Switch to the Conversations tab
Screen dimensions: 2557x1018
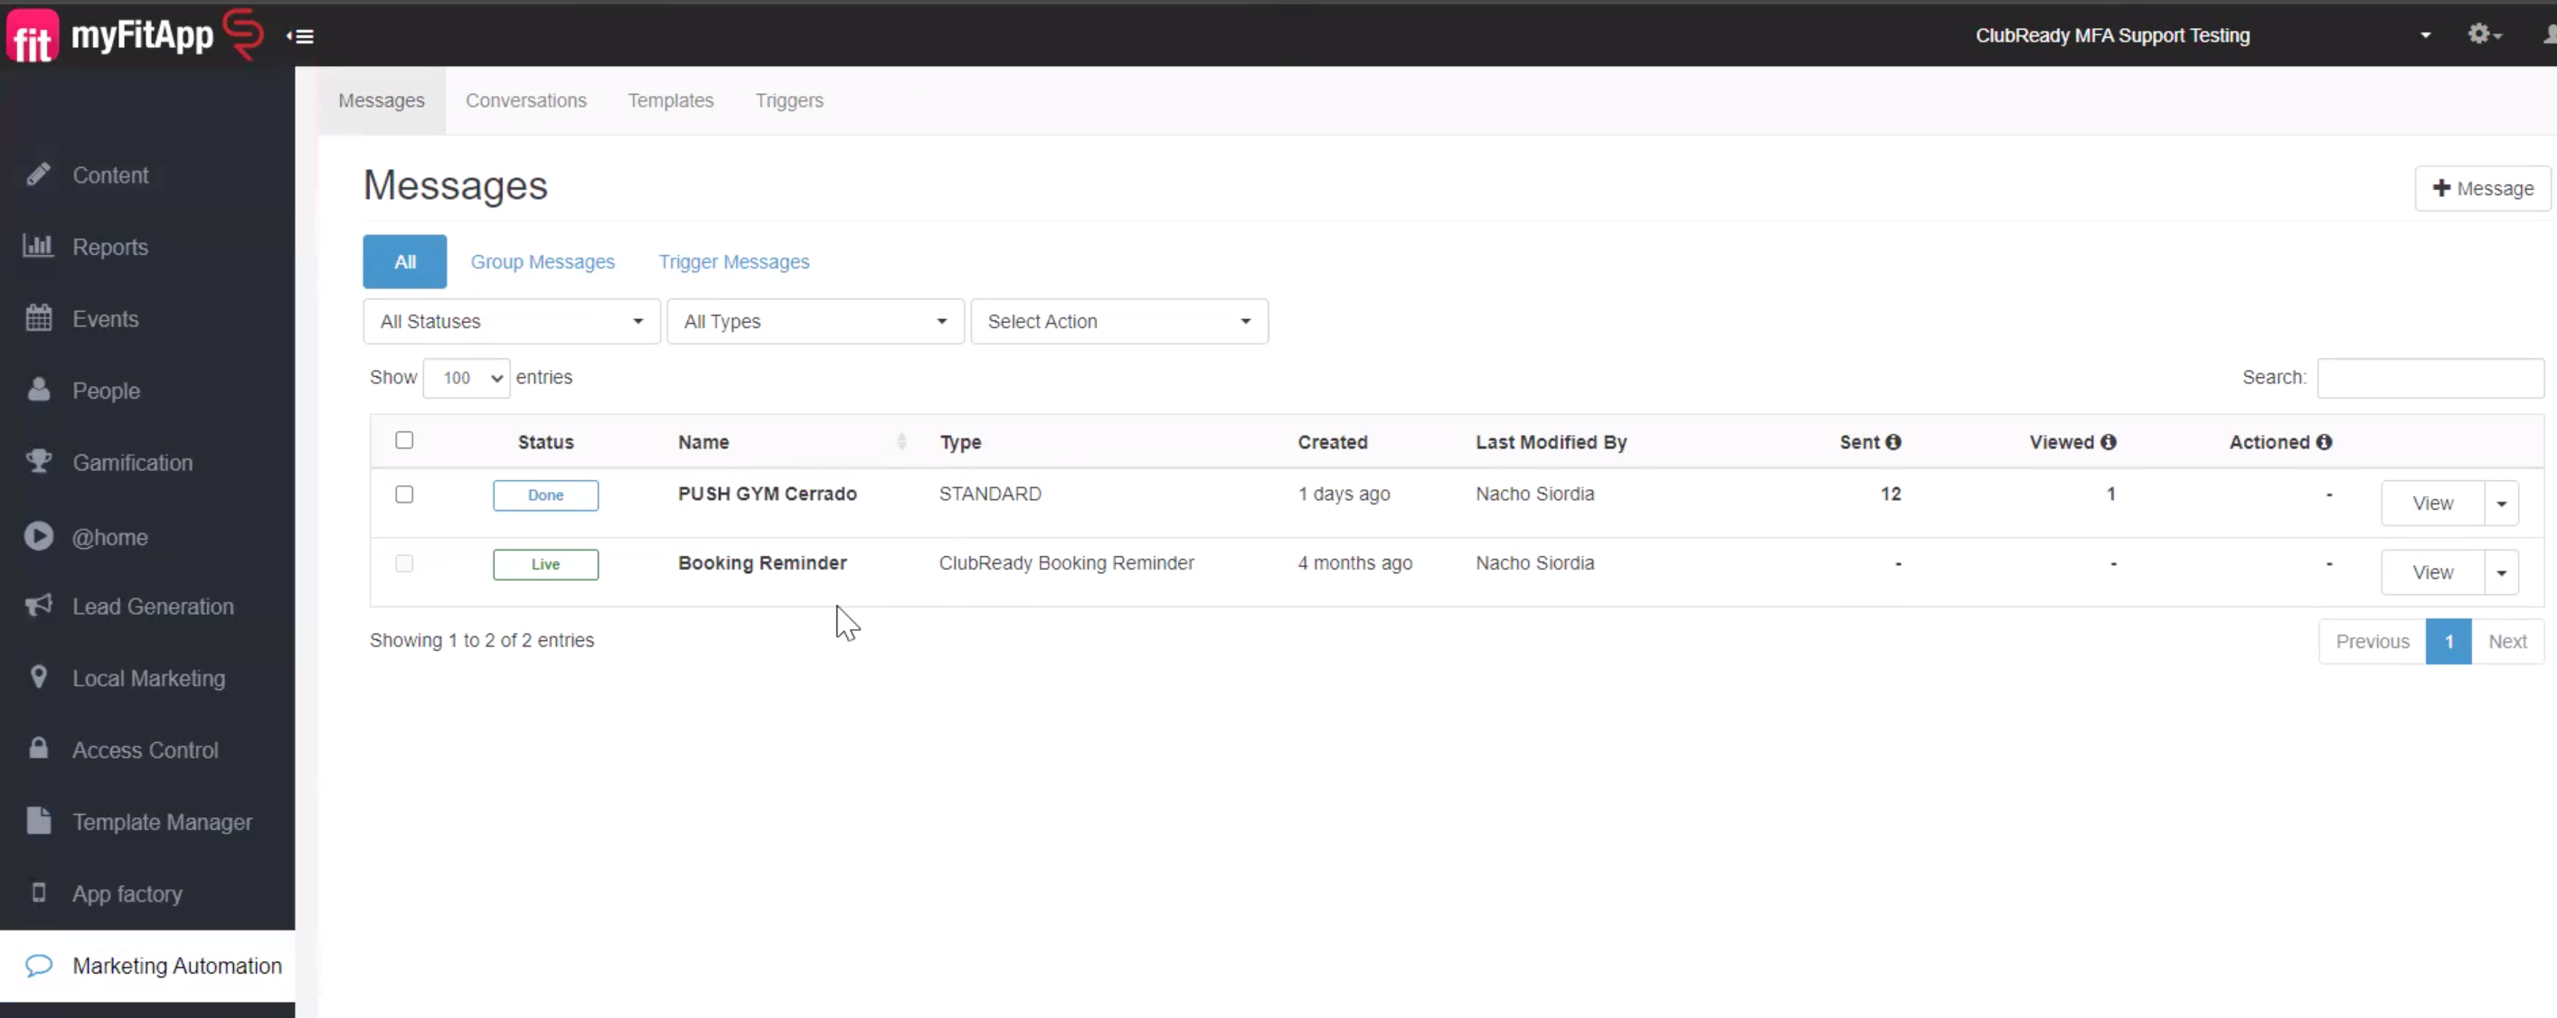[526, 100]
